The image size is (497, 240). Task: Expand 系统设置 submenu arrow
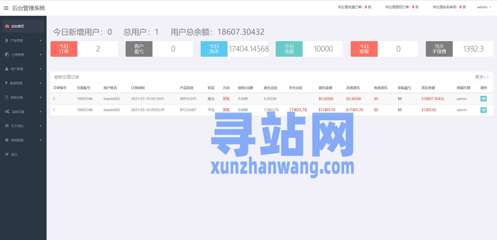coord(41,112)
